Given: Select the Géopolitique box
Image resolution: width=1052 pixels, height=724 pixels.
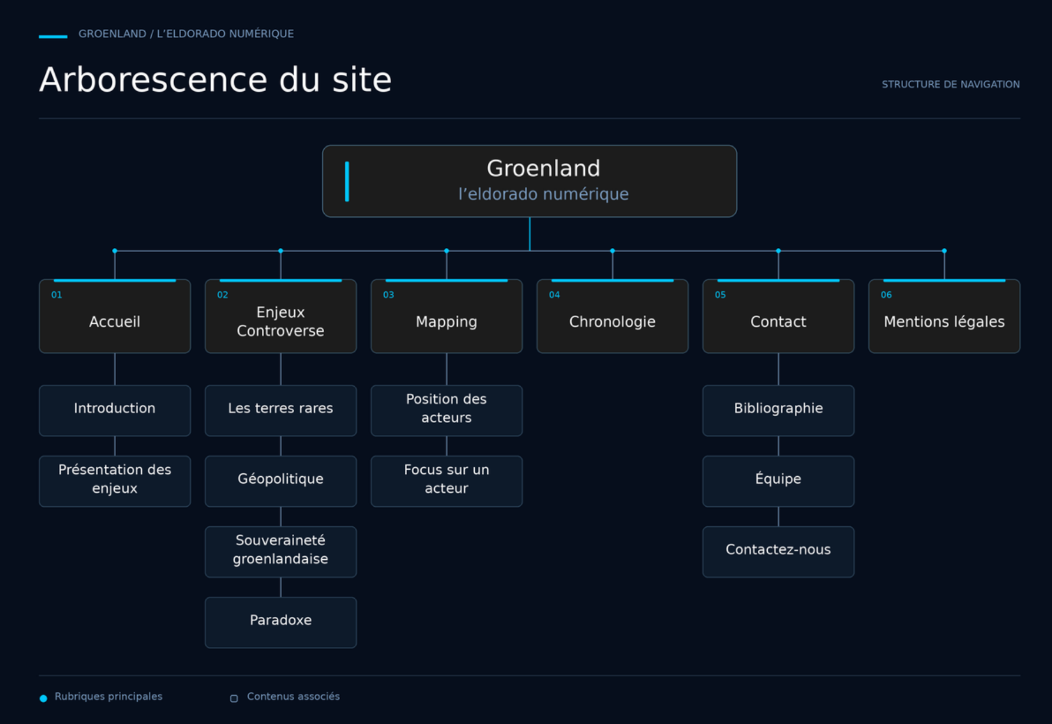Looking at the screenshot, I should pyautogui.click(x=281, y=481).
